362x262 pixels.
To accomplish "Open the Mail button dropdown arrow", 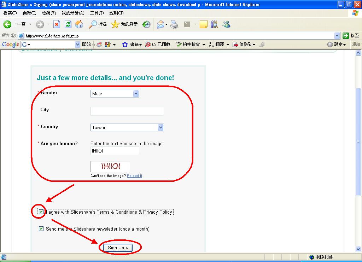I will pyautogui.click(x=166, y=24).
